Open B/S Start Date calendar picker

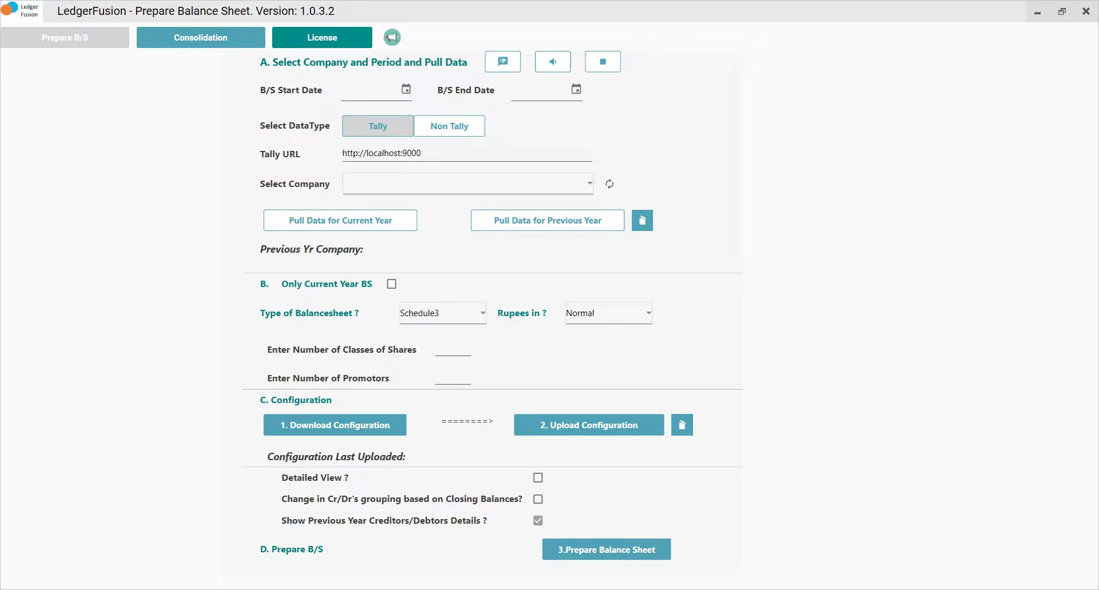(x=406, y=89)
